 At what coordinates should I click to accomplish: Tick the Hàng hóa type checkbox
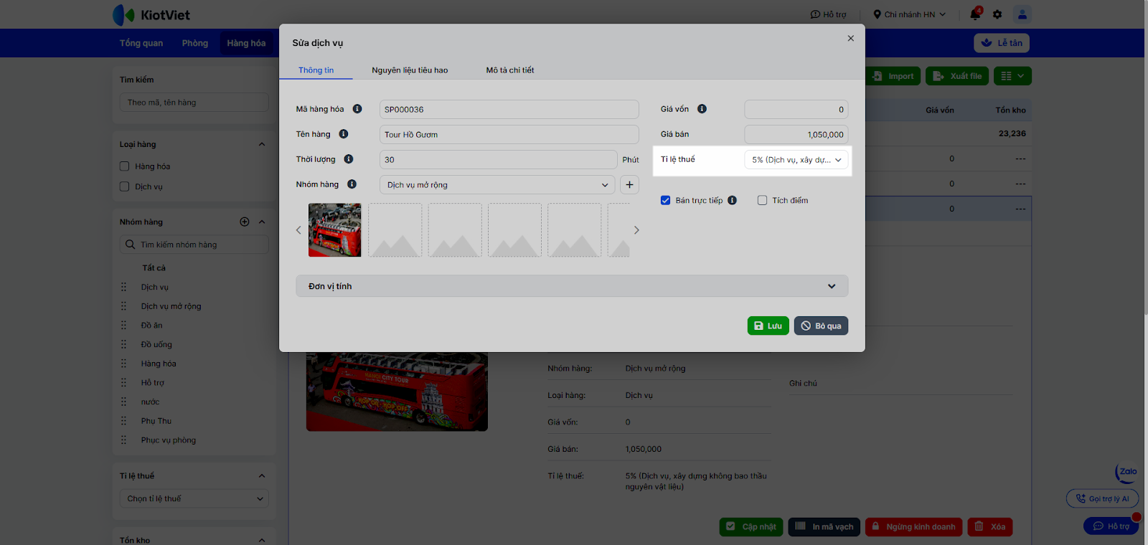click(x=125, y=166)
